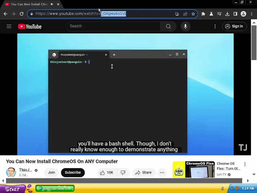The image size is (257, 193).
Task: Select You Can Now In... taskbar button
Action: point(55,189)
